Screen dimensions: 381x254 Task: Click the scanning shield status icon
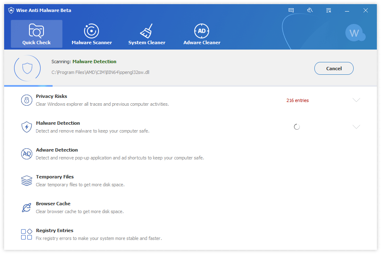[x=27, y=68]
